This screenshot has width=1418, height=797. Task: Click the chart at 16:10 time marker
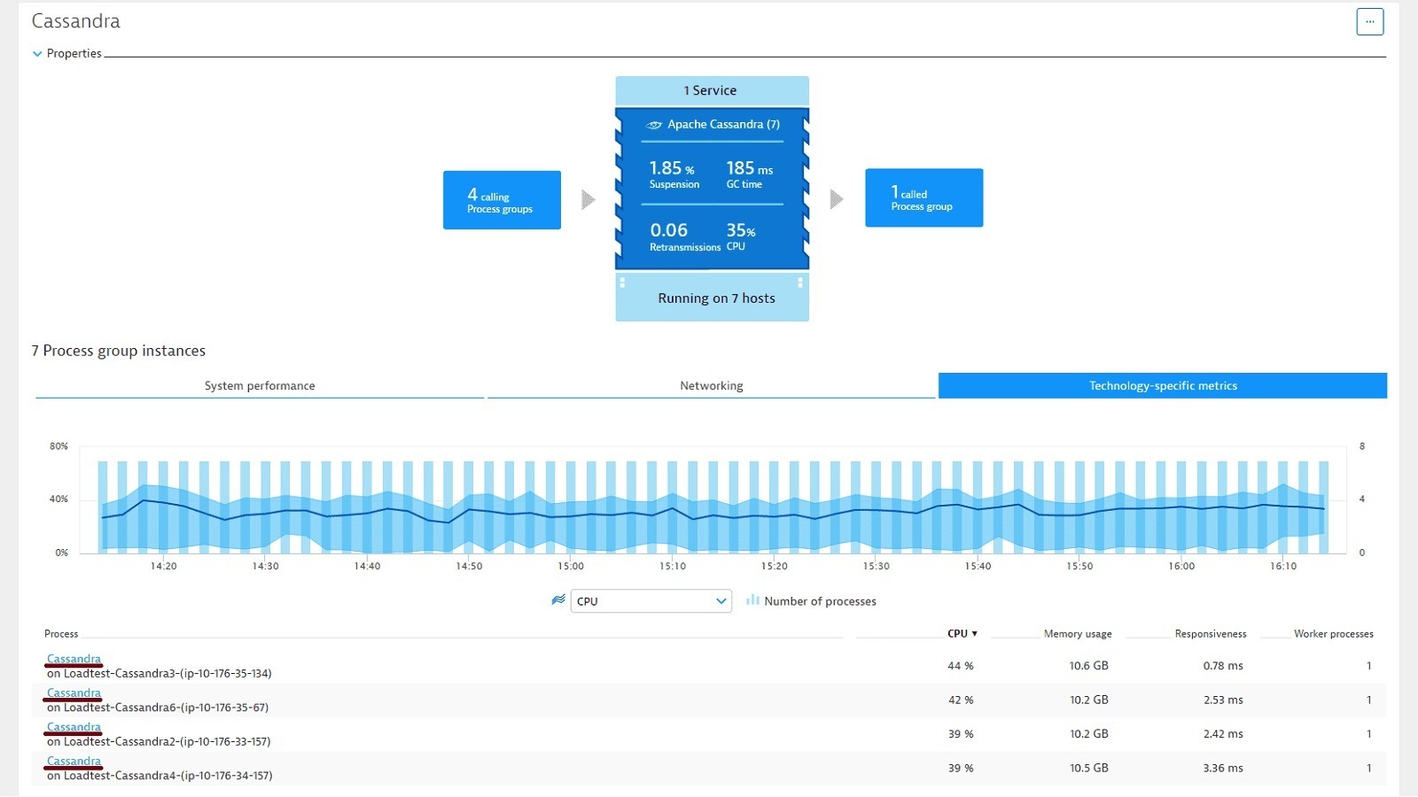pyautogui.click(x=1283, y=567)
